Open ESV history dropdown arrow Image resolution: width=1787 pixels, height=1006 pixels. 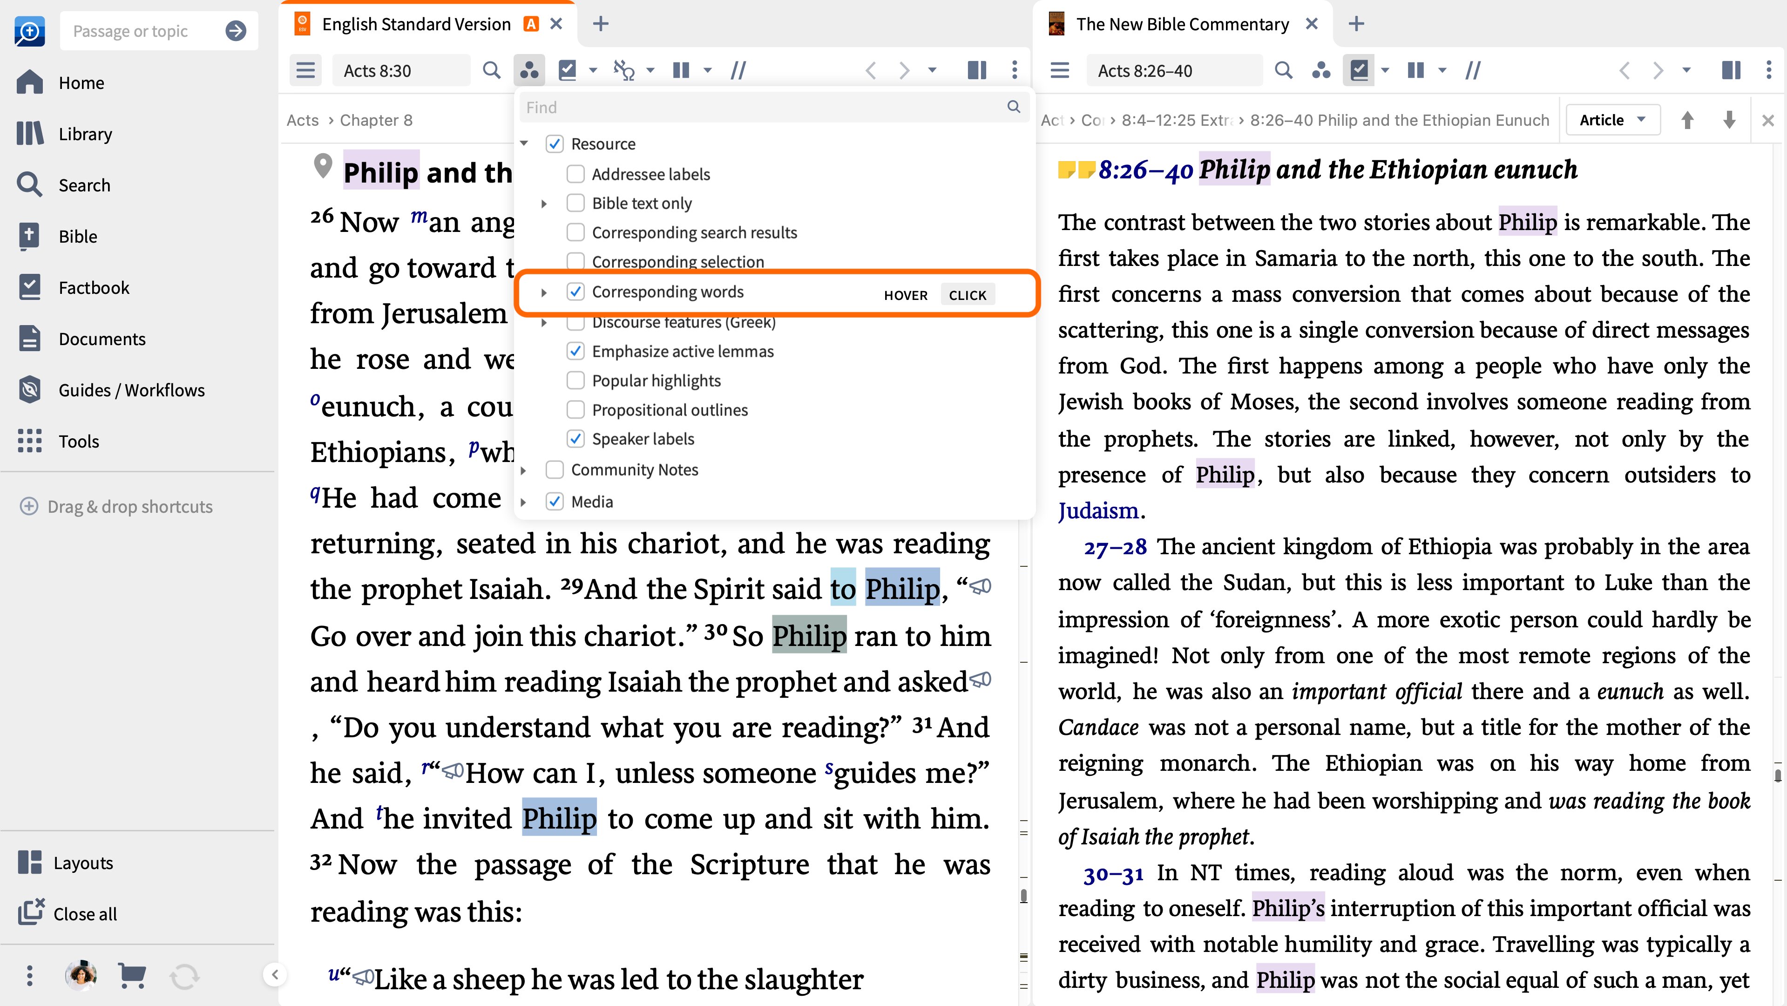[x=932, y=70]
